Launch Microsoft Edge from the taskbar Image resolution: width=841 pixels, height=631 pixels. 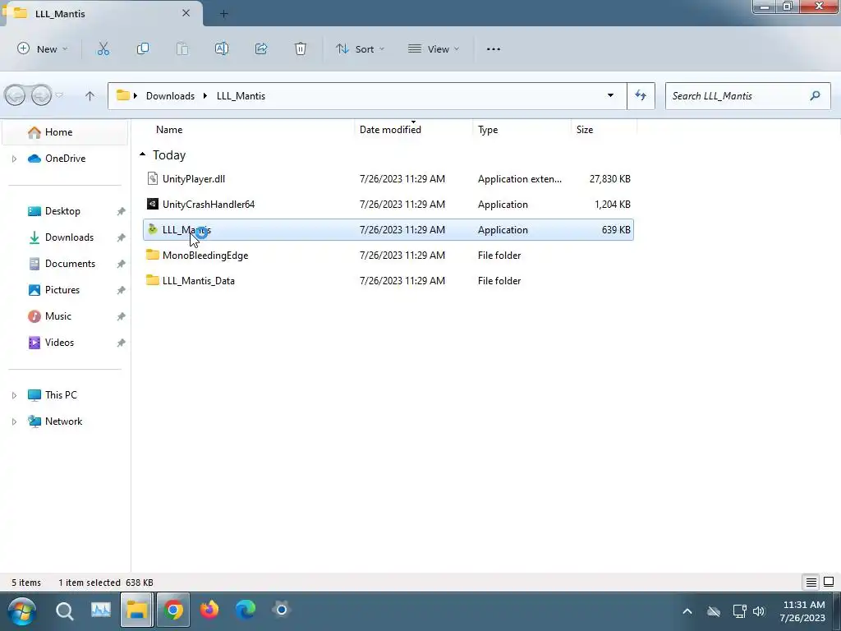pos(245,610)
